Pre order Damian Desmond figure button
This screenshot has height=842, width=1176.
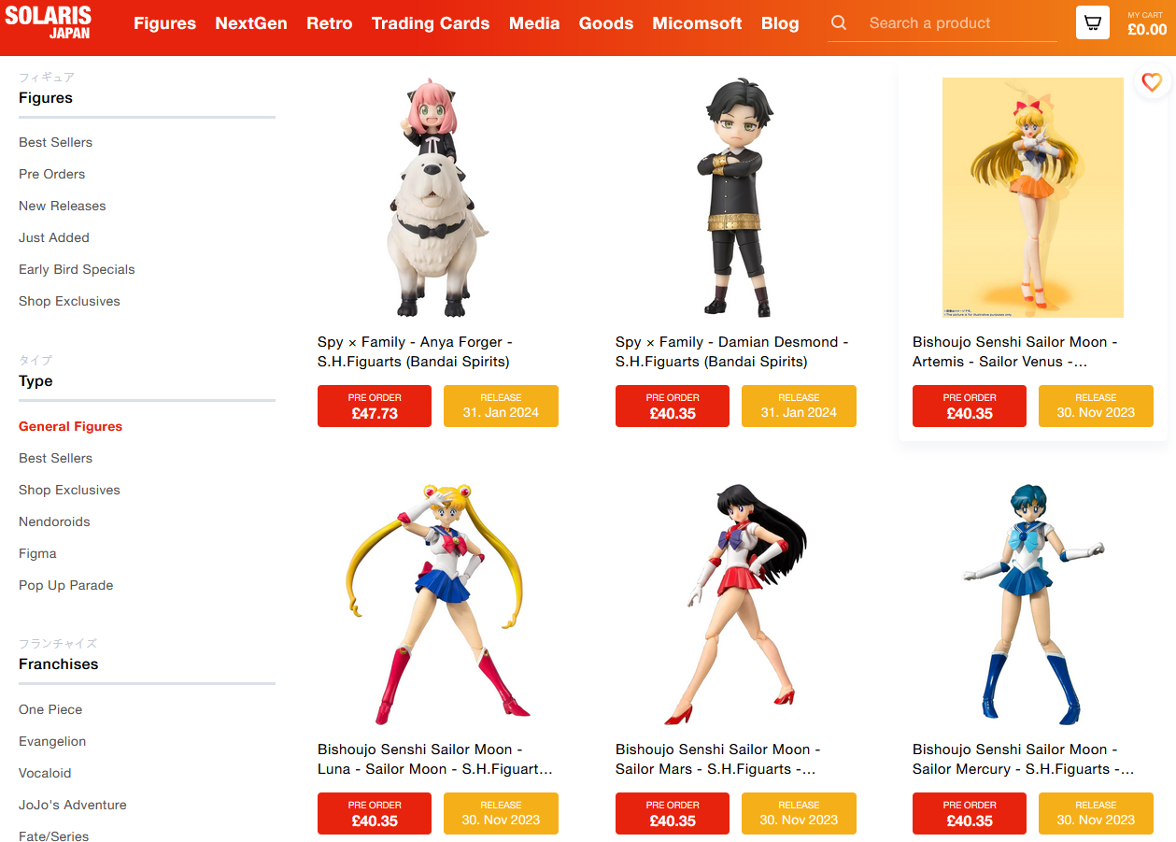(673, 406)
